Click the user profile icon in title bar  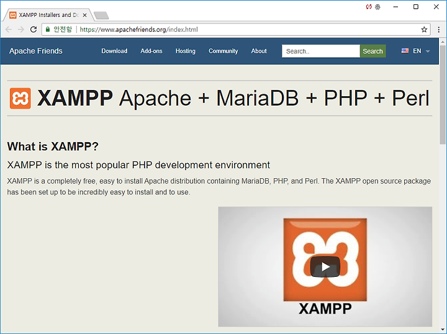377,7
